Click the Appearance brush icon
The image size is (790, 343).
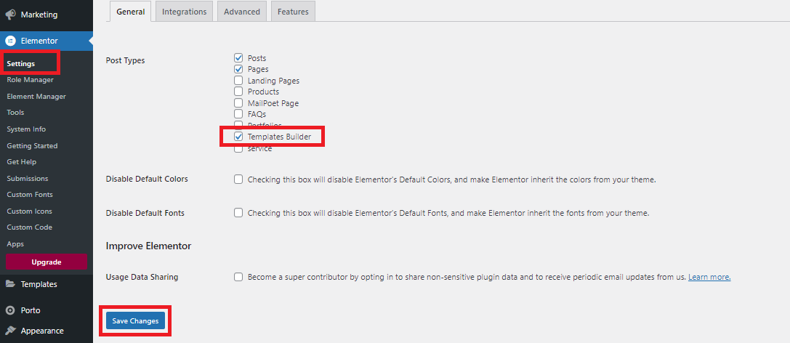10,331
